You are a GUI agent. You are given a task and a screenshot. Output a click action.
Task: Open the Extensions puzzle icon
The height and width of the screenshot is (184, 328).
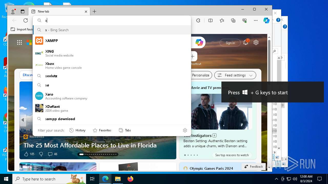[198, 20]
